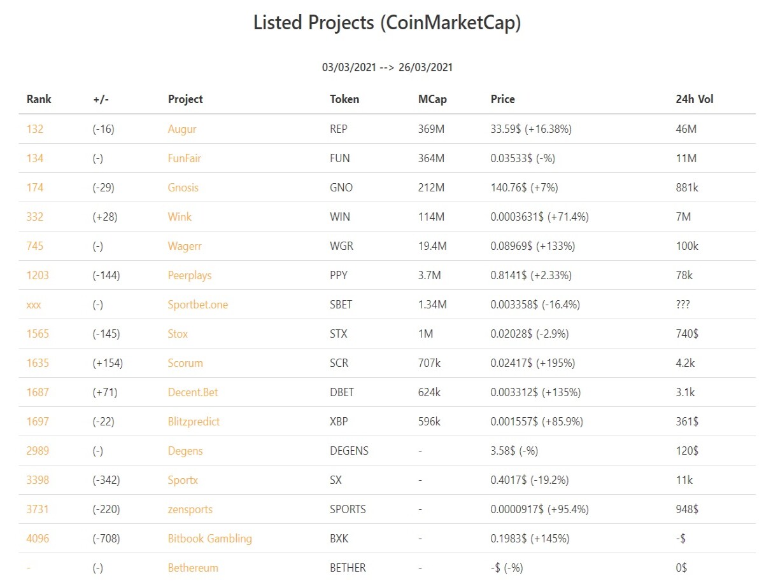764x585 pixels.
Task: Click rank 132 link for Augur
Action: [x=35, y=129]
